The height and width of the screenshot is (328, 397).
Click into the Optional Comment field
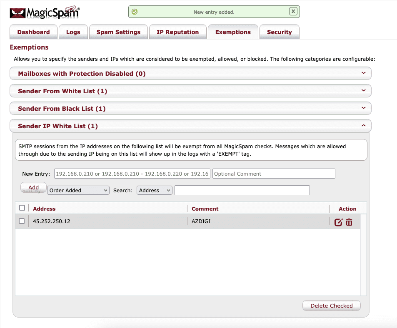[274, 174]
